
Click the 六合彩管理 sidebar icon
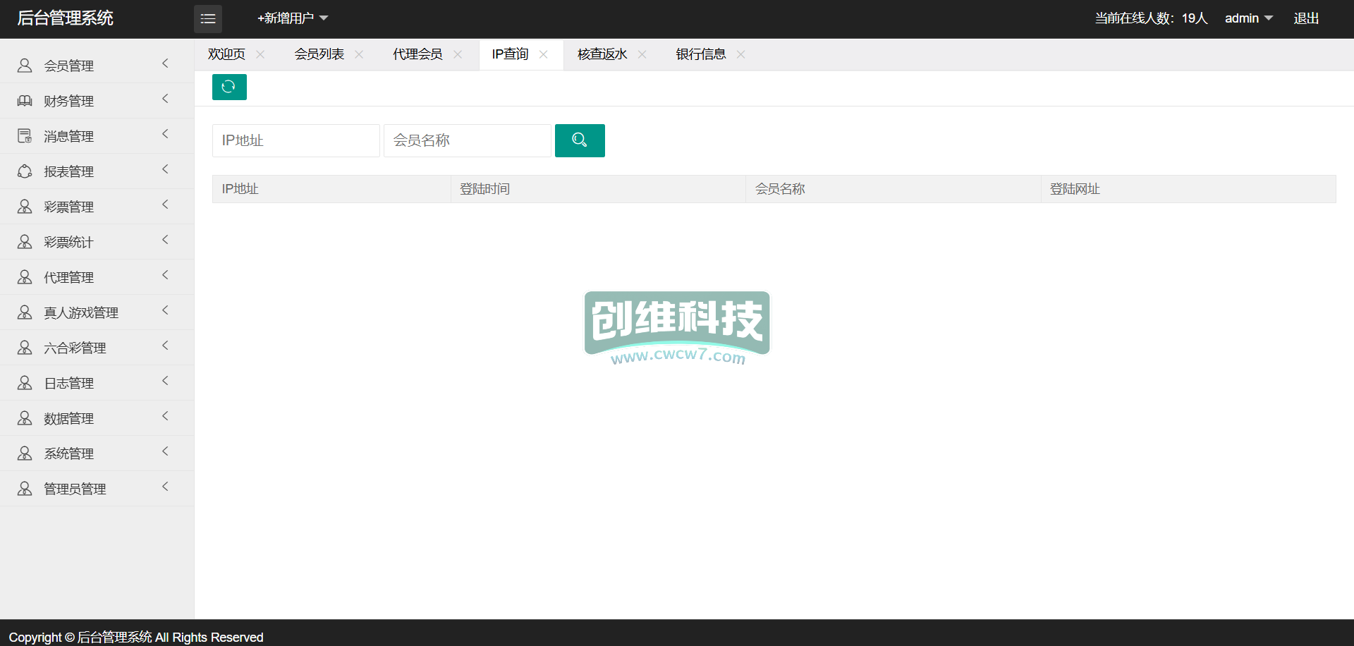pos(25,348)
